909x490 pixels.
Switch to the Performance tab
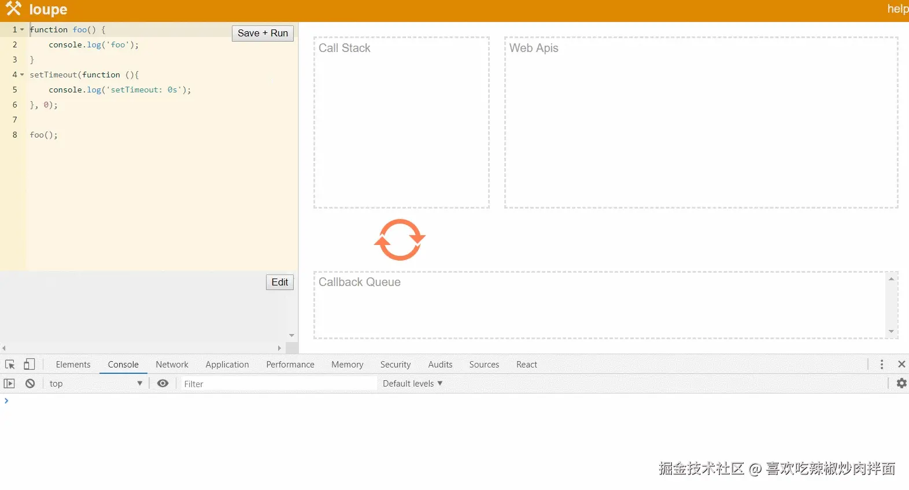tap(290, 365)
